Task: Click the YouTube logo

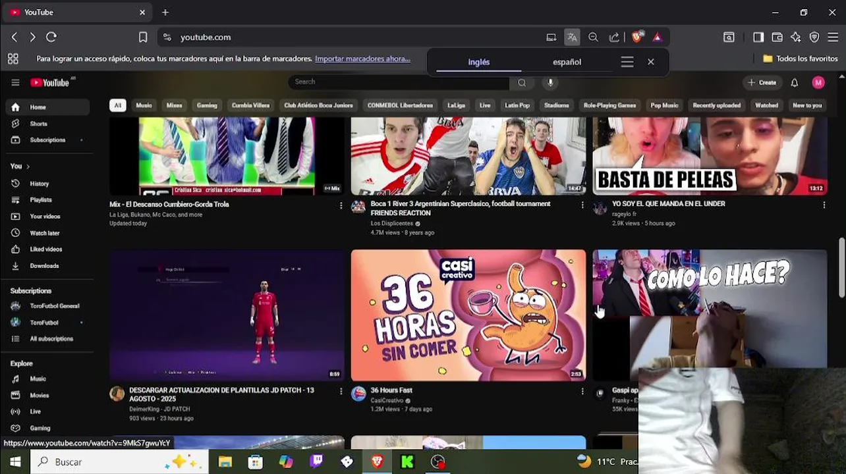Action: tap(50, 82)
